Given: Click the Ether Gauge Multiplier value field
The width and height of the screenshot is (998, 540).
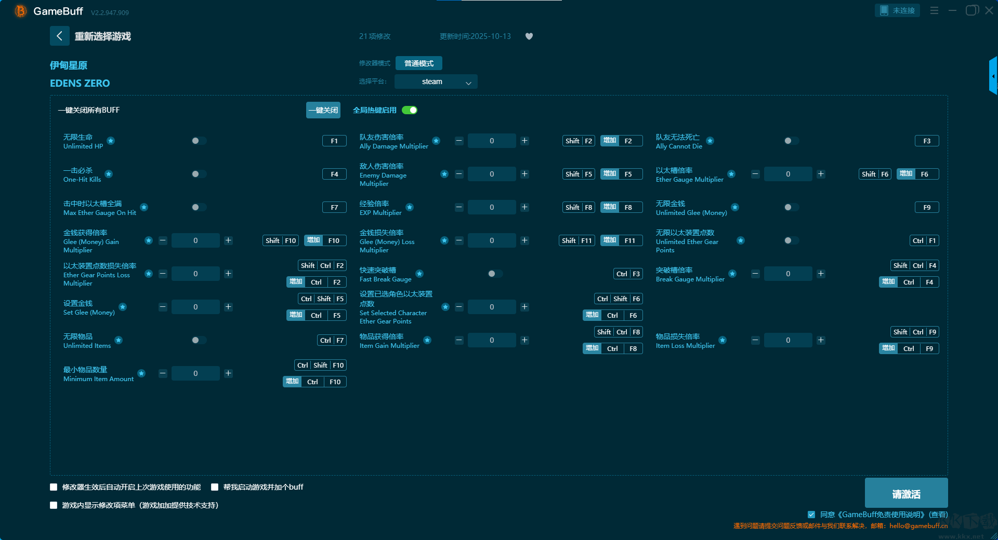Looking at the screenshot, I should (788, 174).
